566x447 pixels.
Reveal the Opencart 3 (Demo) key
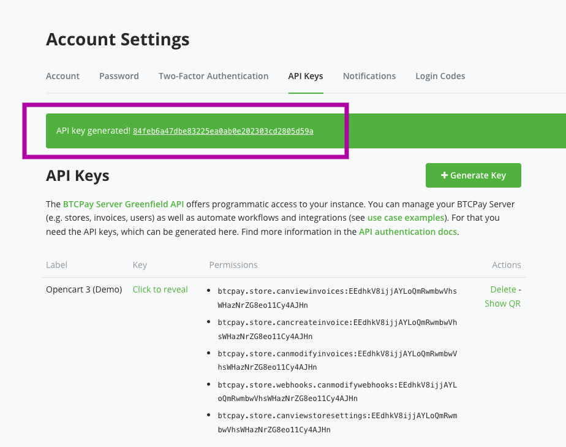pos(160,289)
